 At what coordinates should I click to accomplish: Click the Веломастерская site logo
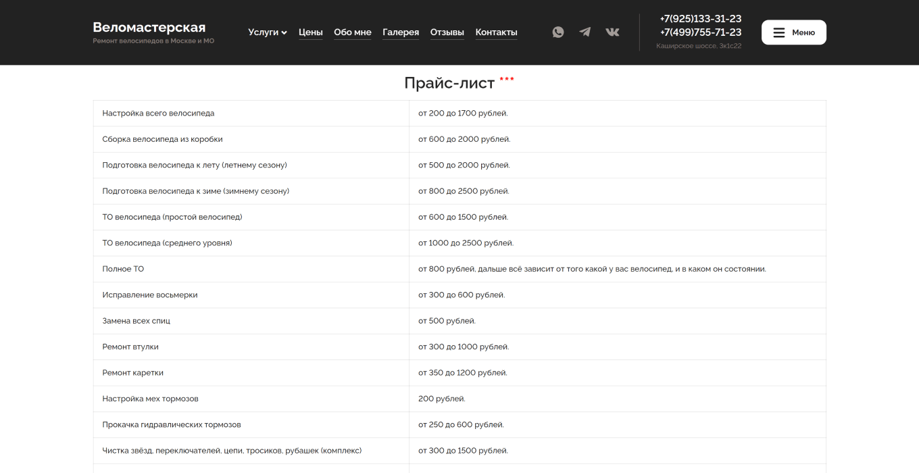click(x=149, y=28)
